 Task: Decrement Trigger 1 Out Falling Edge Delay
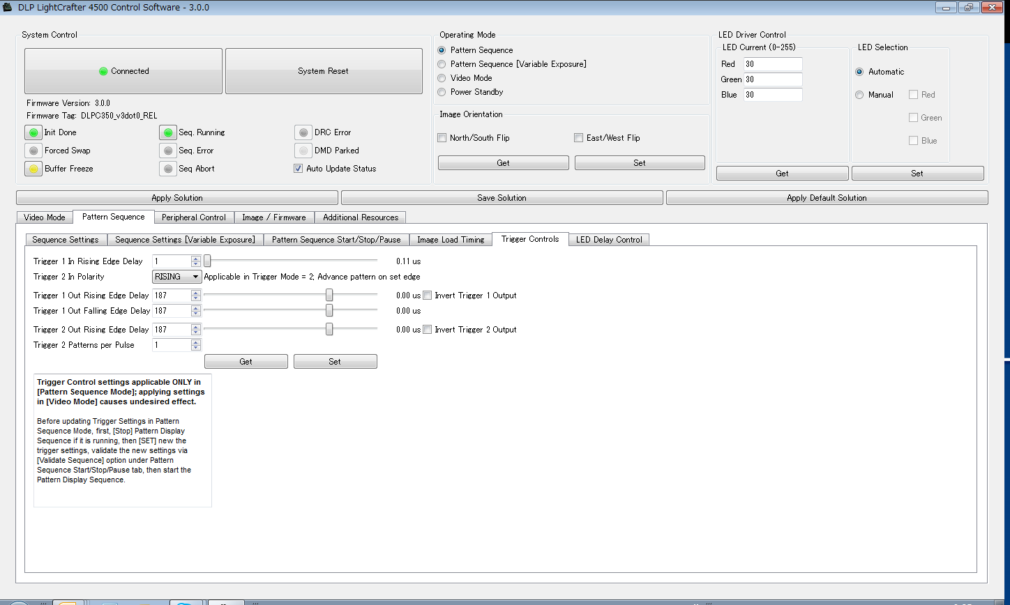(196, 314)
